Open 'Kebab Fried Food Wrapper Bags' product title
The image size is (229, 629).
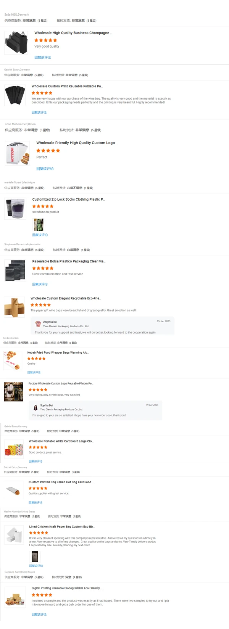point(58,353)
